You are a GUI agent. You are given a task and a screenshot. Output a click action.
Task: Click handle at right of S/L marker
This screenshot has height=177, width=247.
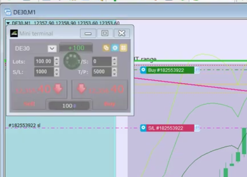pos(197,128)
